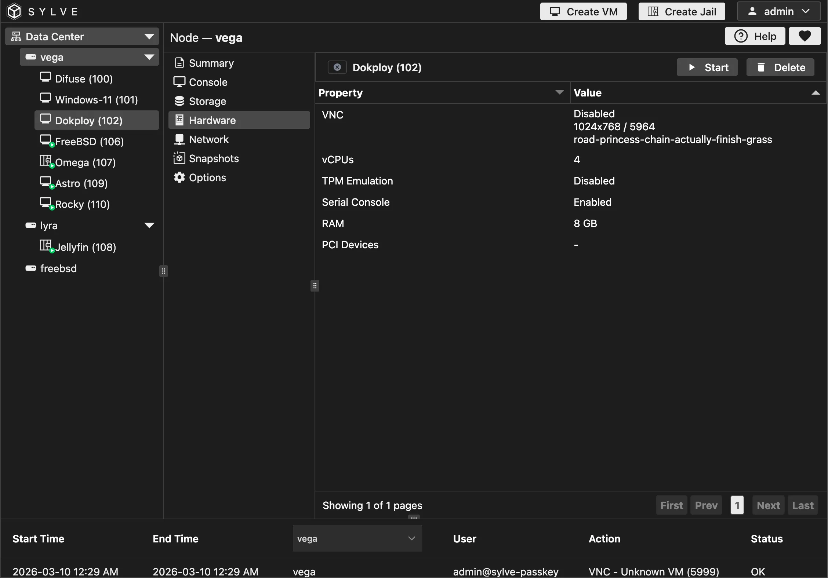Viewport: 828px width, 578px height.
Task: Open the vega node filter dropdown
Action: 357,538
